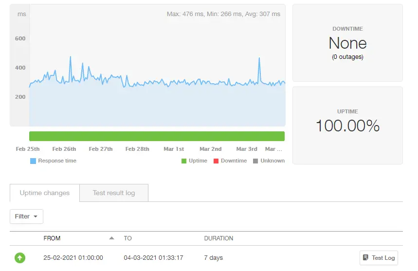Expand the Filter dropdown
Screen dimensions: 418x271
[26, 217]
